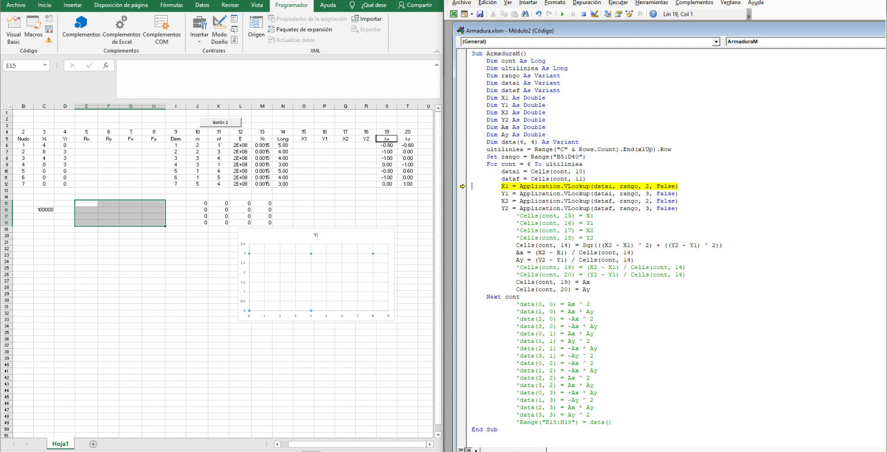Open the Herramientas menu in VBA editor
887x452 pixels.
[x=652, y=2]
